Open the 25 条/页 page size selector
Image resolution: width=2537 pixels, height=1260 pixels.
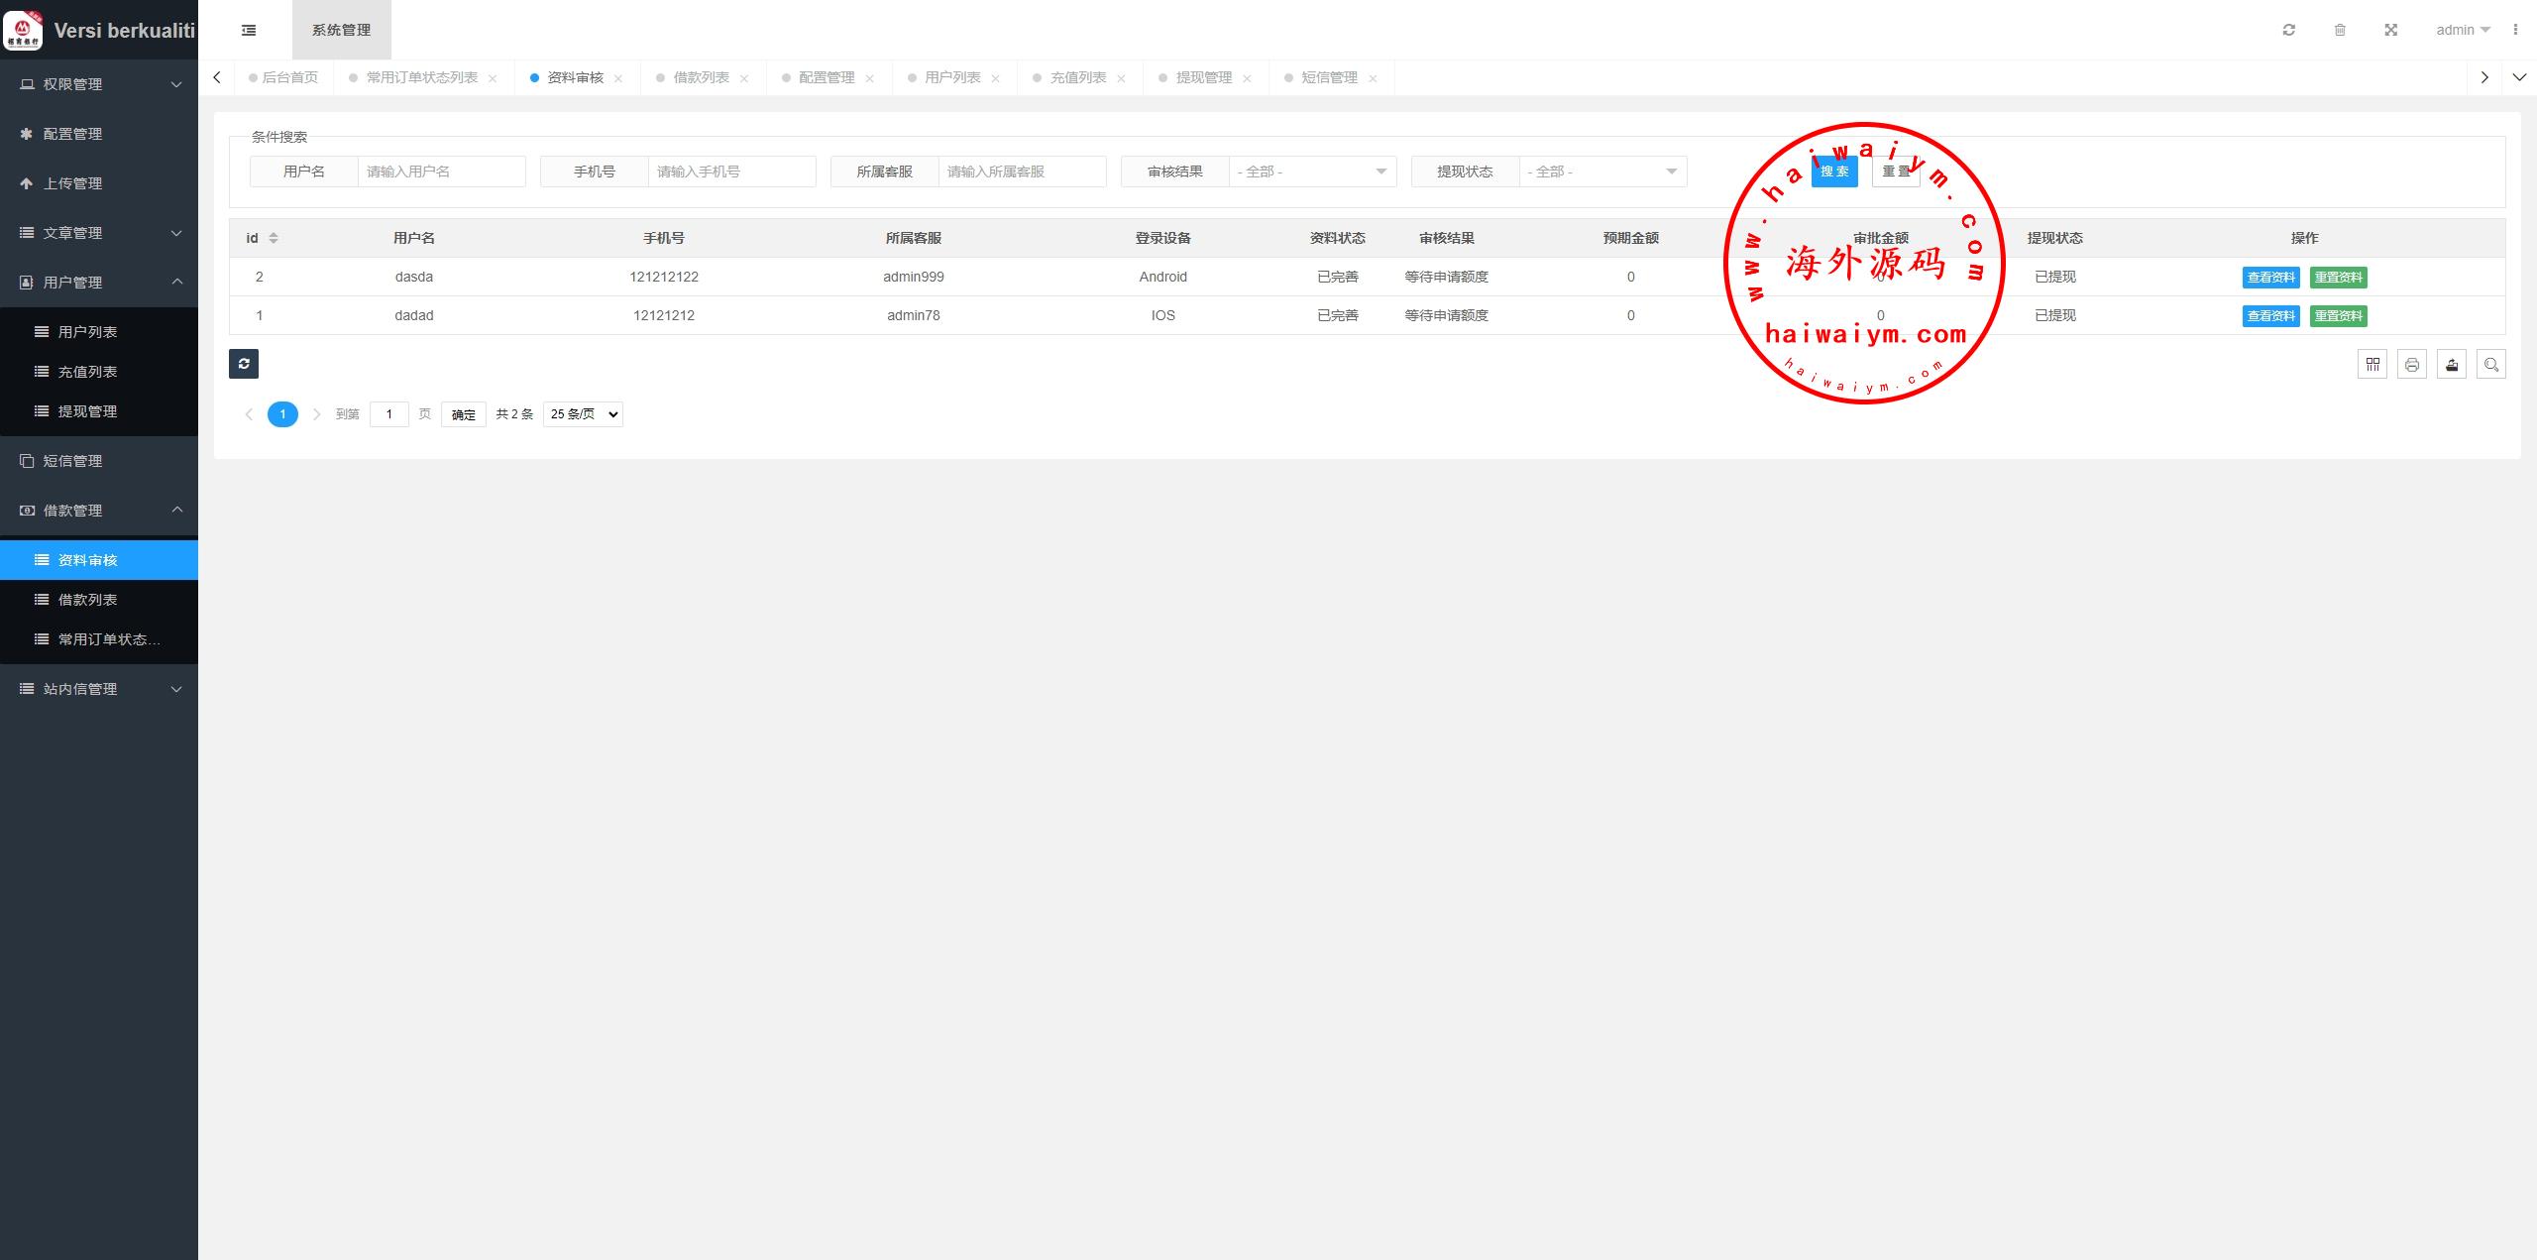[583, 414]
